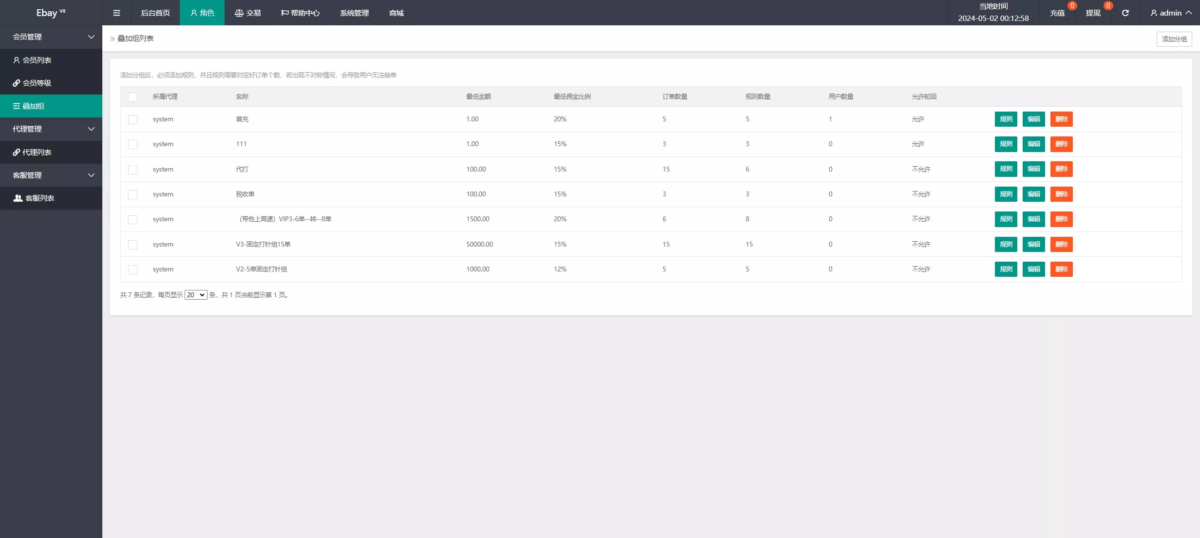
Task: Open the records-per-page dropdown showing 20
Action: [x=196, y=295]
